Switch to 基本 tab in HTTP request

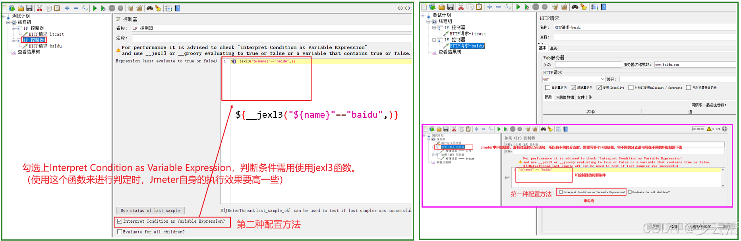coord(543,48)
